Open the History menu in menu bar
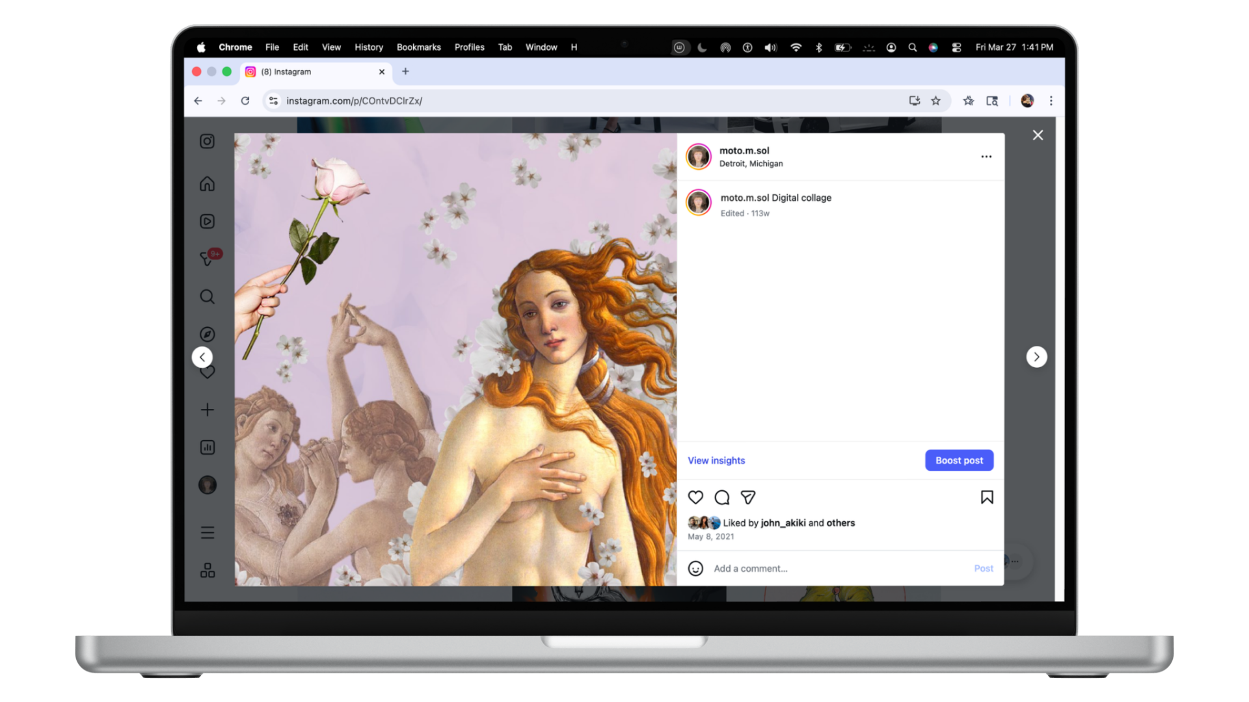Viewport: 1249px width, 702px height. tap(368, 47)
